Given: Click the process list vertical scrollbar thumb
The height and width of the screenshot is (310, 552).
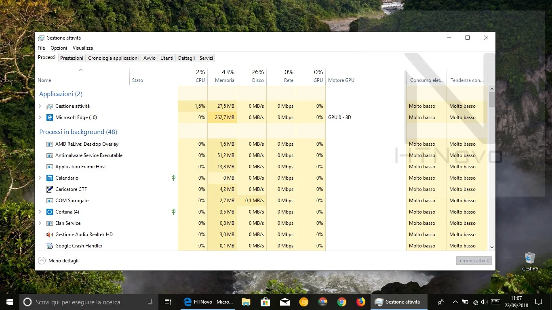Looking at the screenshot, I should tap(492, 100).
